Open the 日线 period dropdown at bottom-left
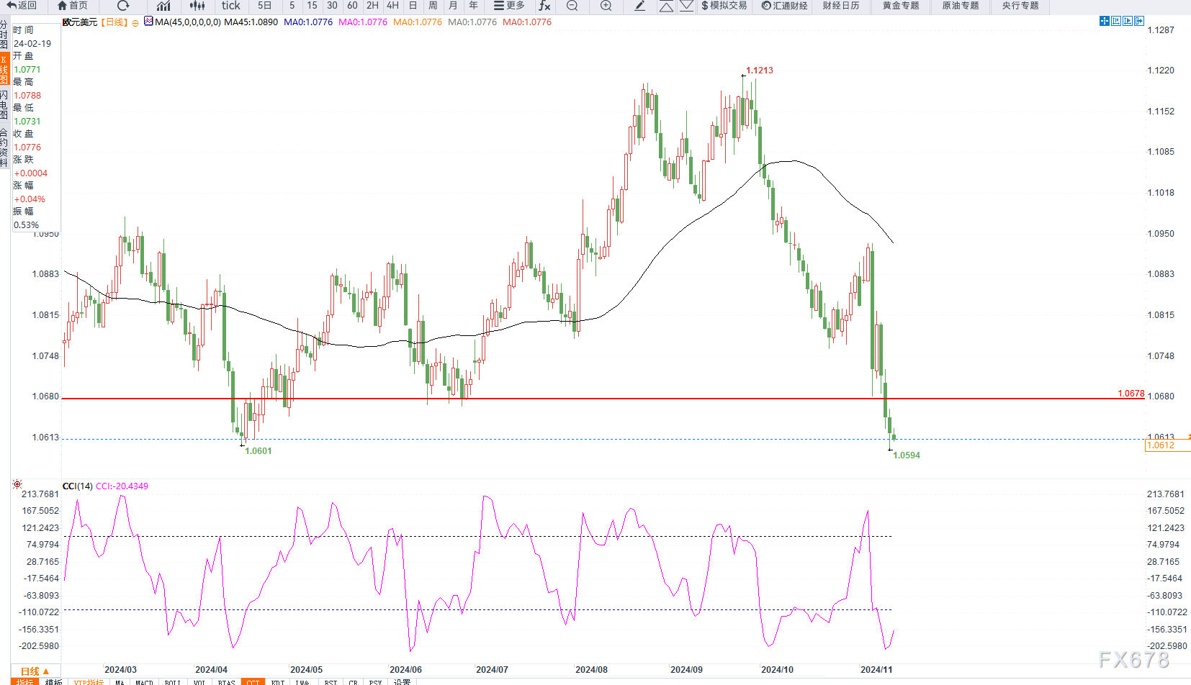 tap(35, 671)
